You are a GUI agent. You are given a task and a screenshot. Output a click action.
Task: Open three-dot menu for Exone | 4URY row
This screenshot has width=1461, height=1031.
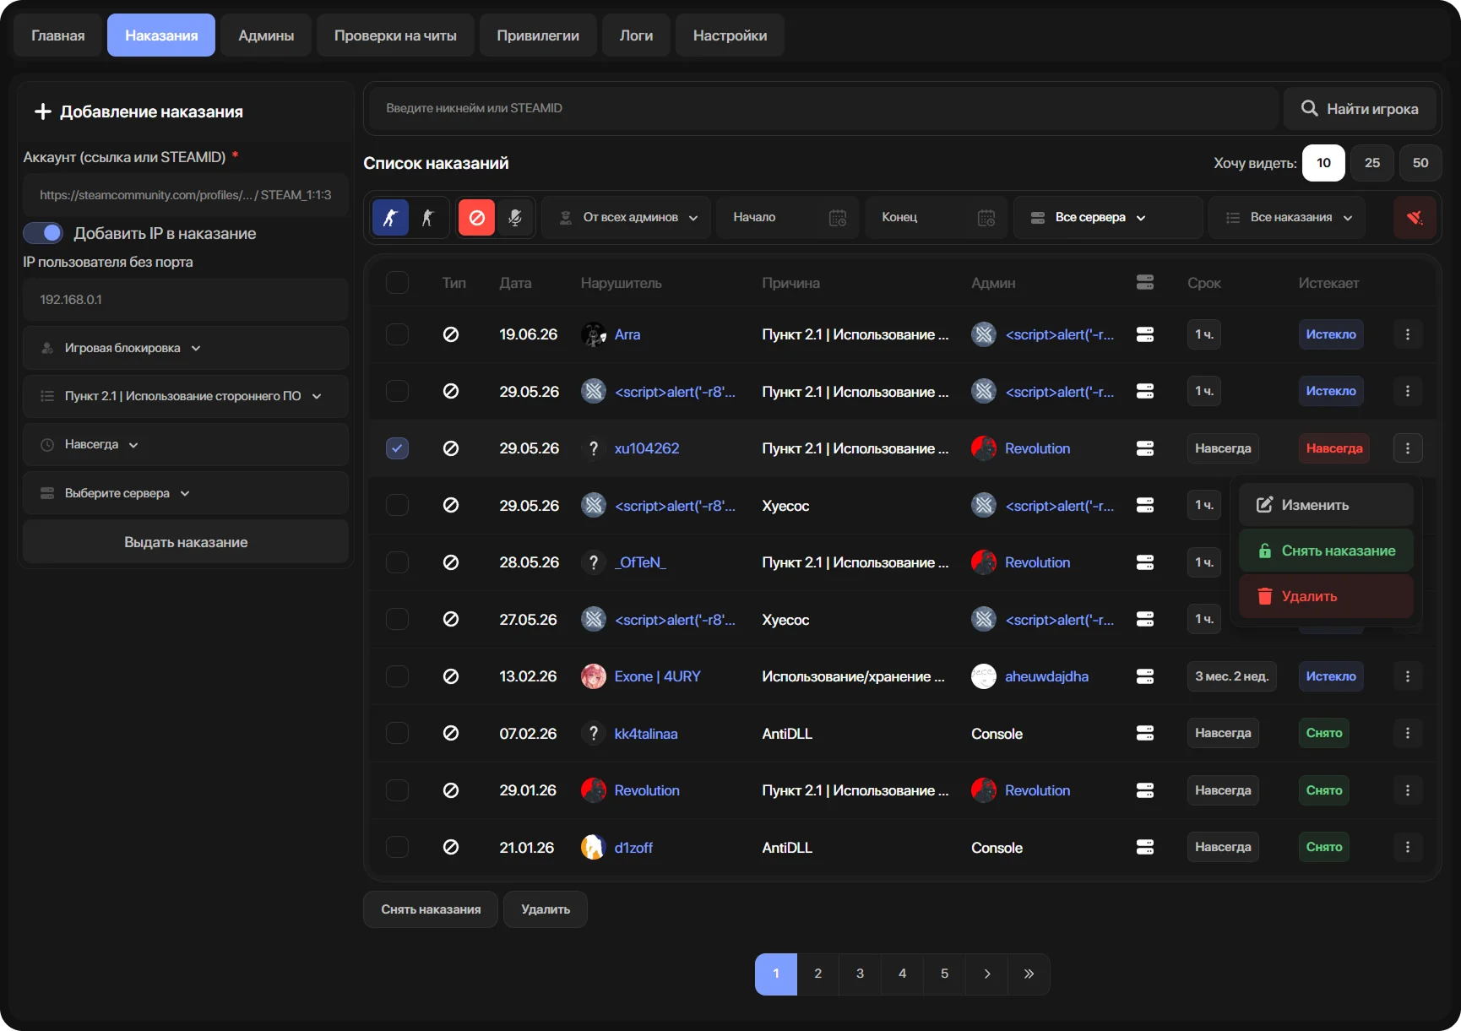[x=1408, y=676]
